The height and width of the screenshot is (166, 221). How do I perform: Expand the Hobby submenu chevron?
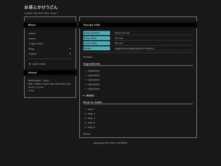tap(70, 54)
